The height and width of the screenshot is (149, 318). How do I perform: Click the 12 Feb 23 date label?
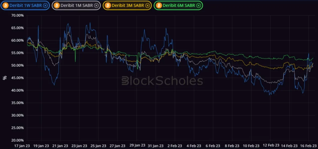(x=272, y=145)
